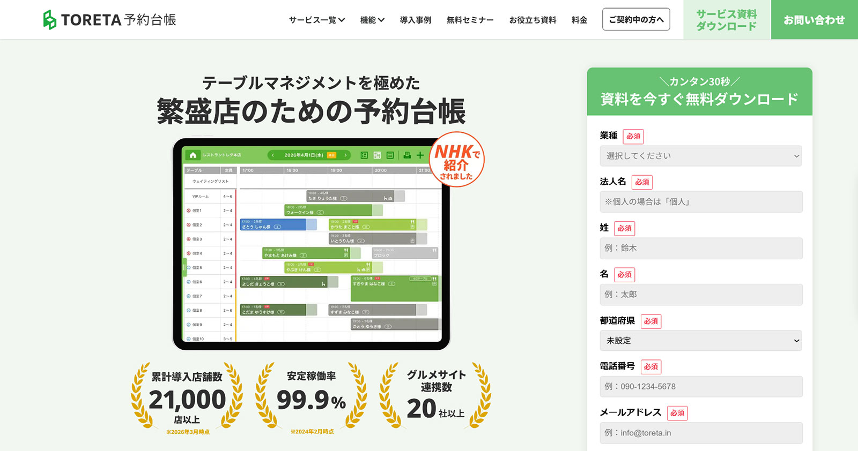Click the 全2テーブル tag on すぎやま はなこ
This screenshot has width=858, height=451.
(420, 279)
